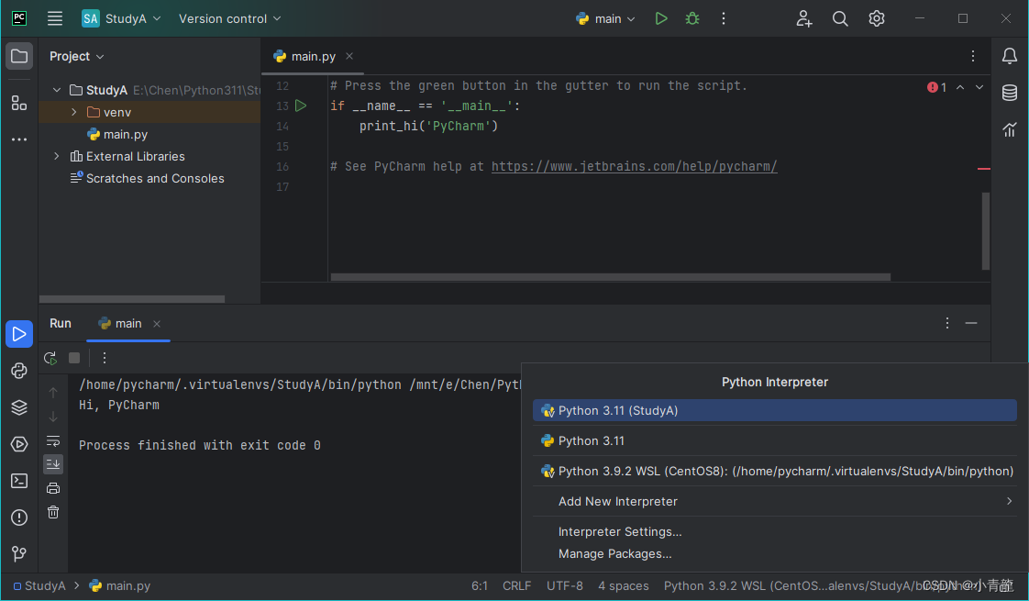Open Database tool window
Image resolution: width=1029 pixels, height=601 pixels.
coord(1010,93)
